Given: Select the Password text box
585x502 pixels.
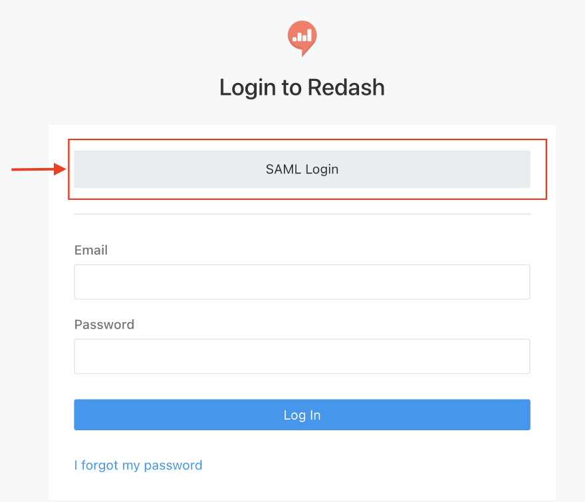Looking at the screenshot, I should (302, 357).
